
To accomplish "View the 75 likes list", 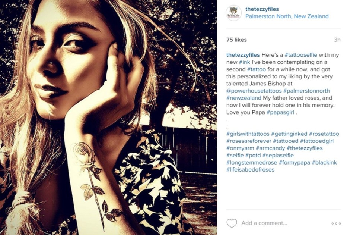I will [236, 40].
